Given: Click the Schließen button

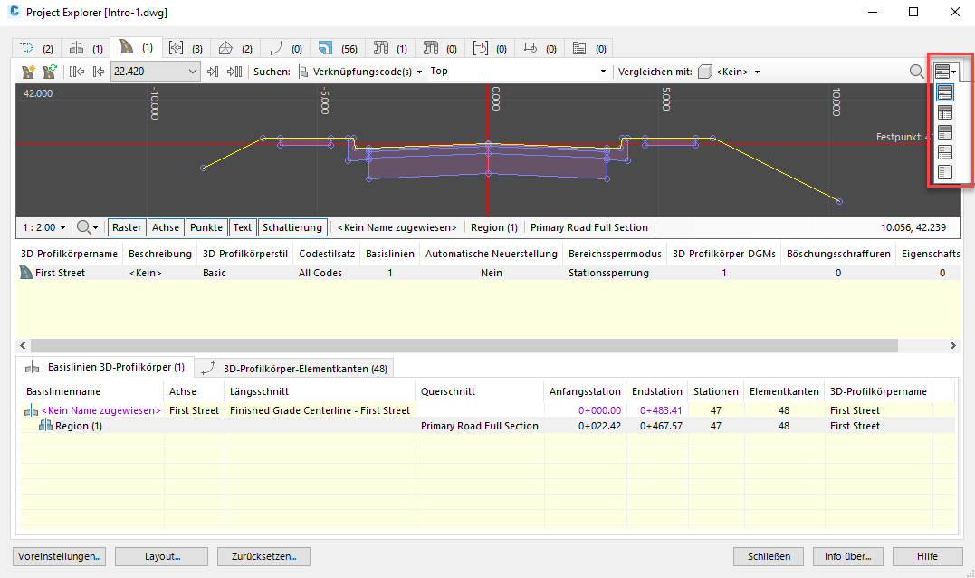Looking at the screenshot, I should click(769, 556).
